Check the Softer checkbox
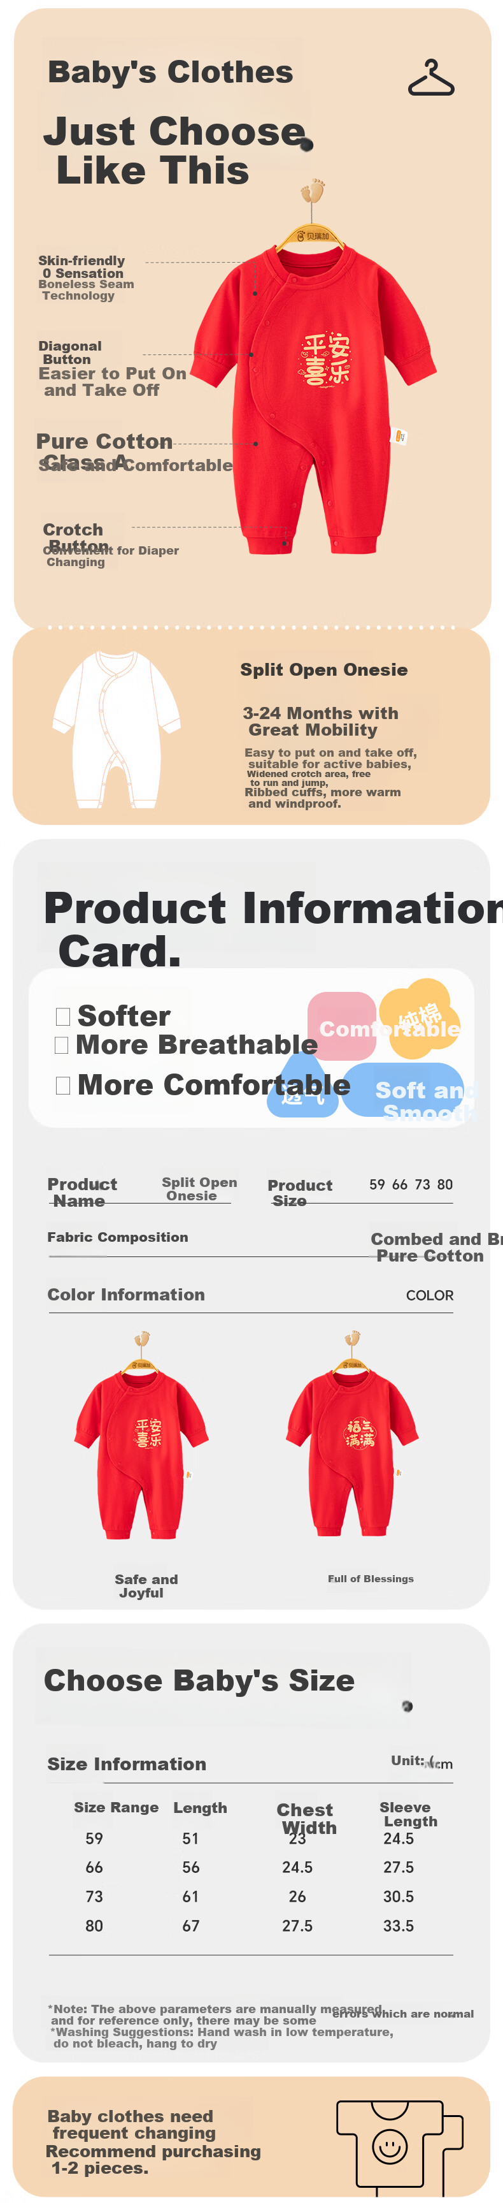Image resolution: width=503 pixels, height=2205 pixels. point(62,1016)
